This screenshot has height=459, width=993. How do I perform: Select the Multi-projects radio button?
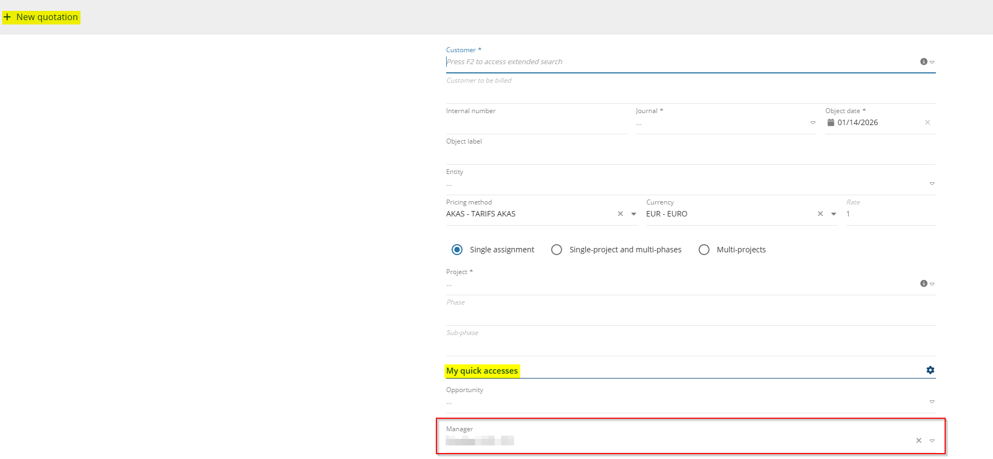click(704, 250)
